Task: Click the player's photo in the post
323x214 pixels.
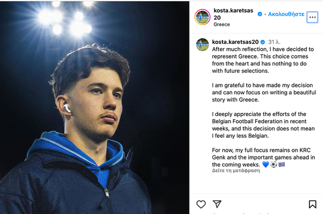Action: [x=95, y=107]
